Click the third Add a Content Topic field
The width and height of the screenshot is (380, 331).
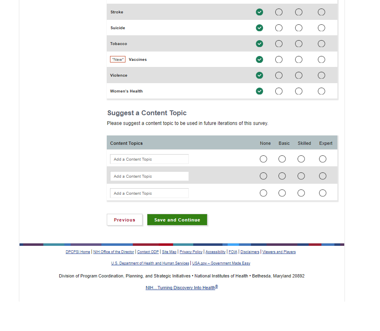point(149,193)
